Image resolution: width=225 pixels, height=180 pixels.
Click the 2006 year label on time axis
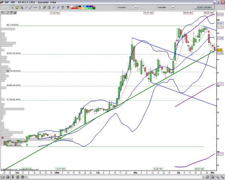point(57,173)
